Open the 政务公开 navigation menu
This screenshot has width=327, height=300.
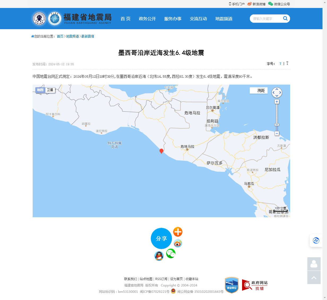[x=147, y=19]
